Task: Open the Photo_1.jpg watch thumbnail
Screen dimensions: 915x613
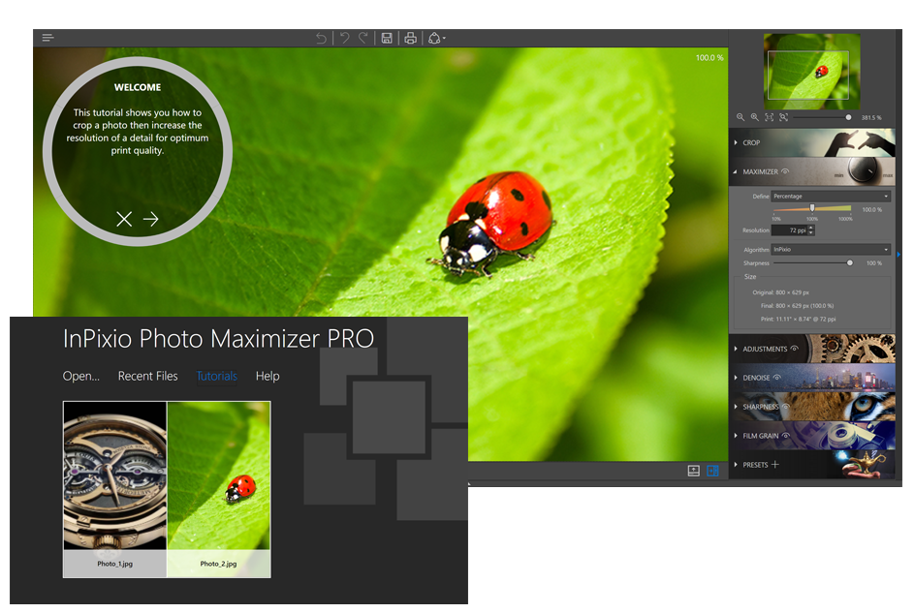Action: (115, 489)
